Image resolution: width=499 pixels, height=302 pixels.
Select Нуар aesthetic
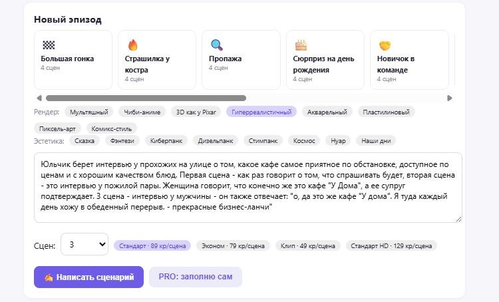[x=338, y=140]
